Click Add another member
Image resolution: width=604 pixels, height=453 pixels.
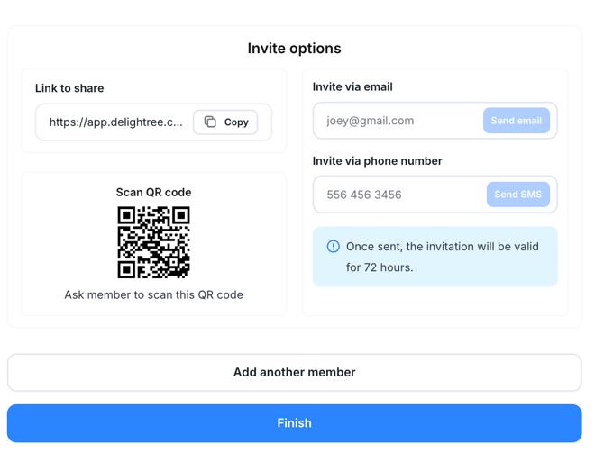(294, 372)
